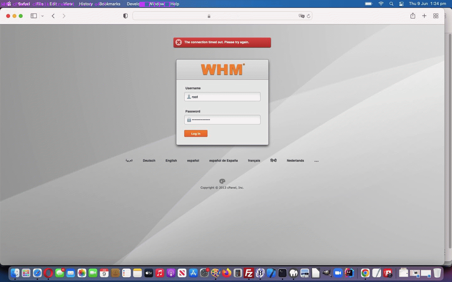Reload the page with the refresh icon
The width and height of the screenshot is (452, 282).
309,16
